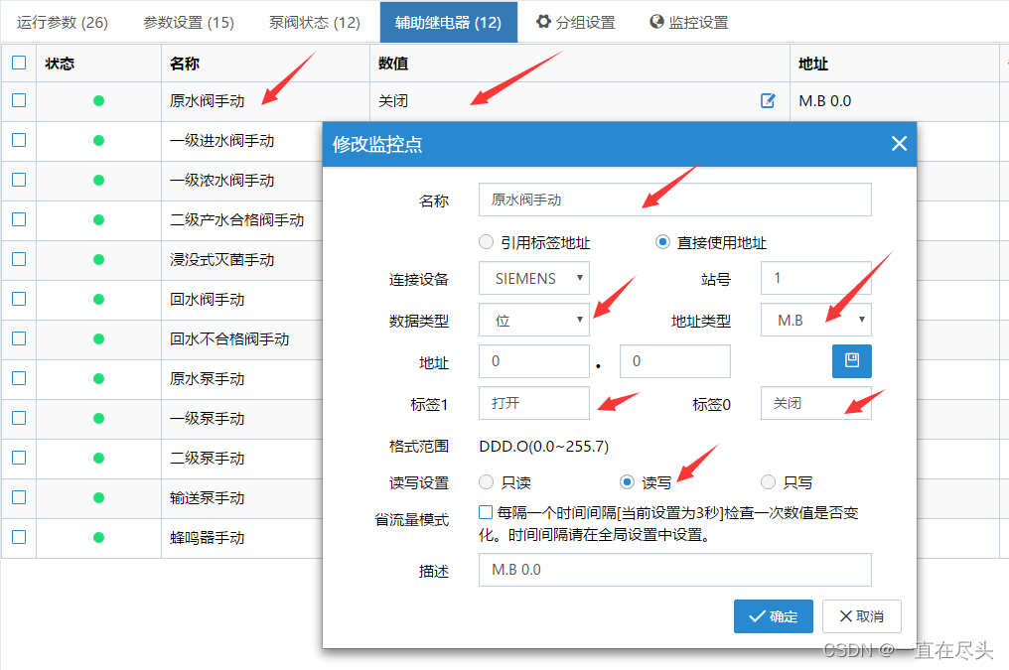The height and width of the screenshot is (670, 1009).
Task: Toggle the select-all checkbox in table header
Action: pyautogui.click(x=19, y=63)
